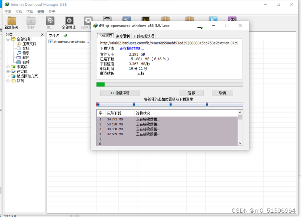
Task: Click the 文件名 column header
Action: click(54, 35)
